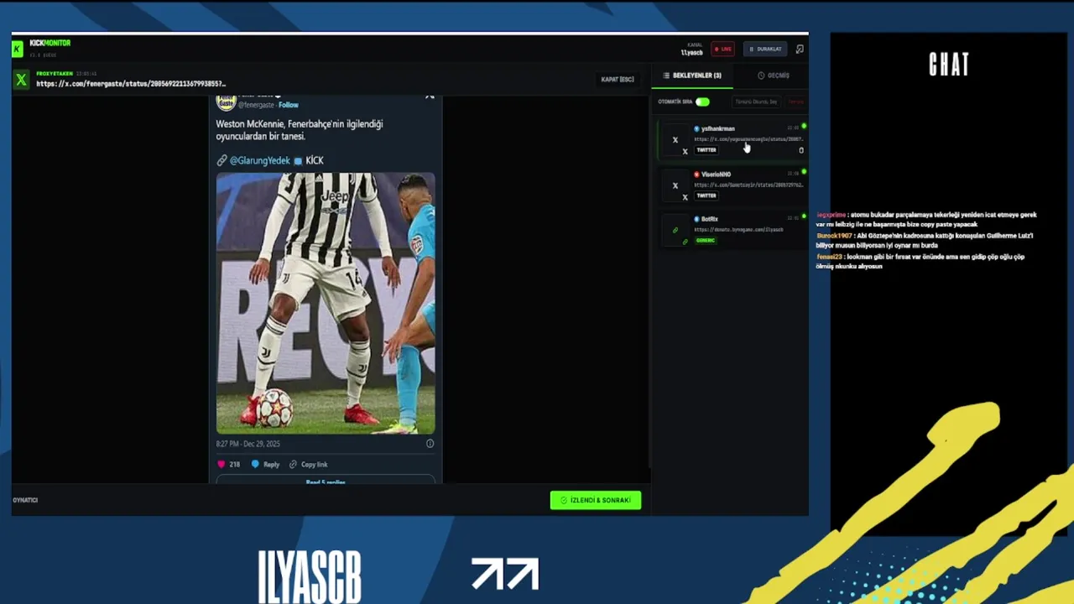1074x604 pixels.
Task: Click the GENERIC tag on BotRix's item
Action: (x=706, y=240)
